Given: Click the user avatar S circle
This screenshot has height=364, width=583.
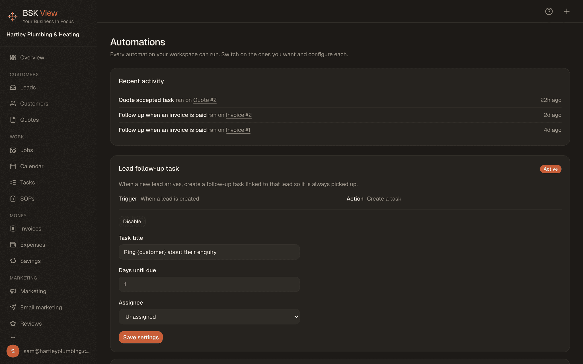Looking at the screenshot, I should pos(13,351).
